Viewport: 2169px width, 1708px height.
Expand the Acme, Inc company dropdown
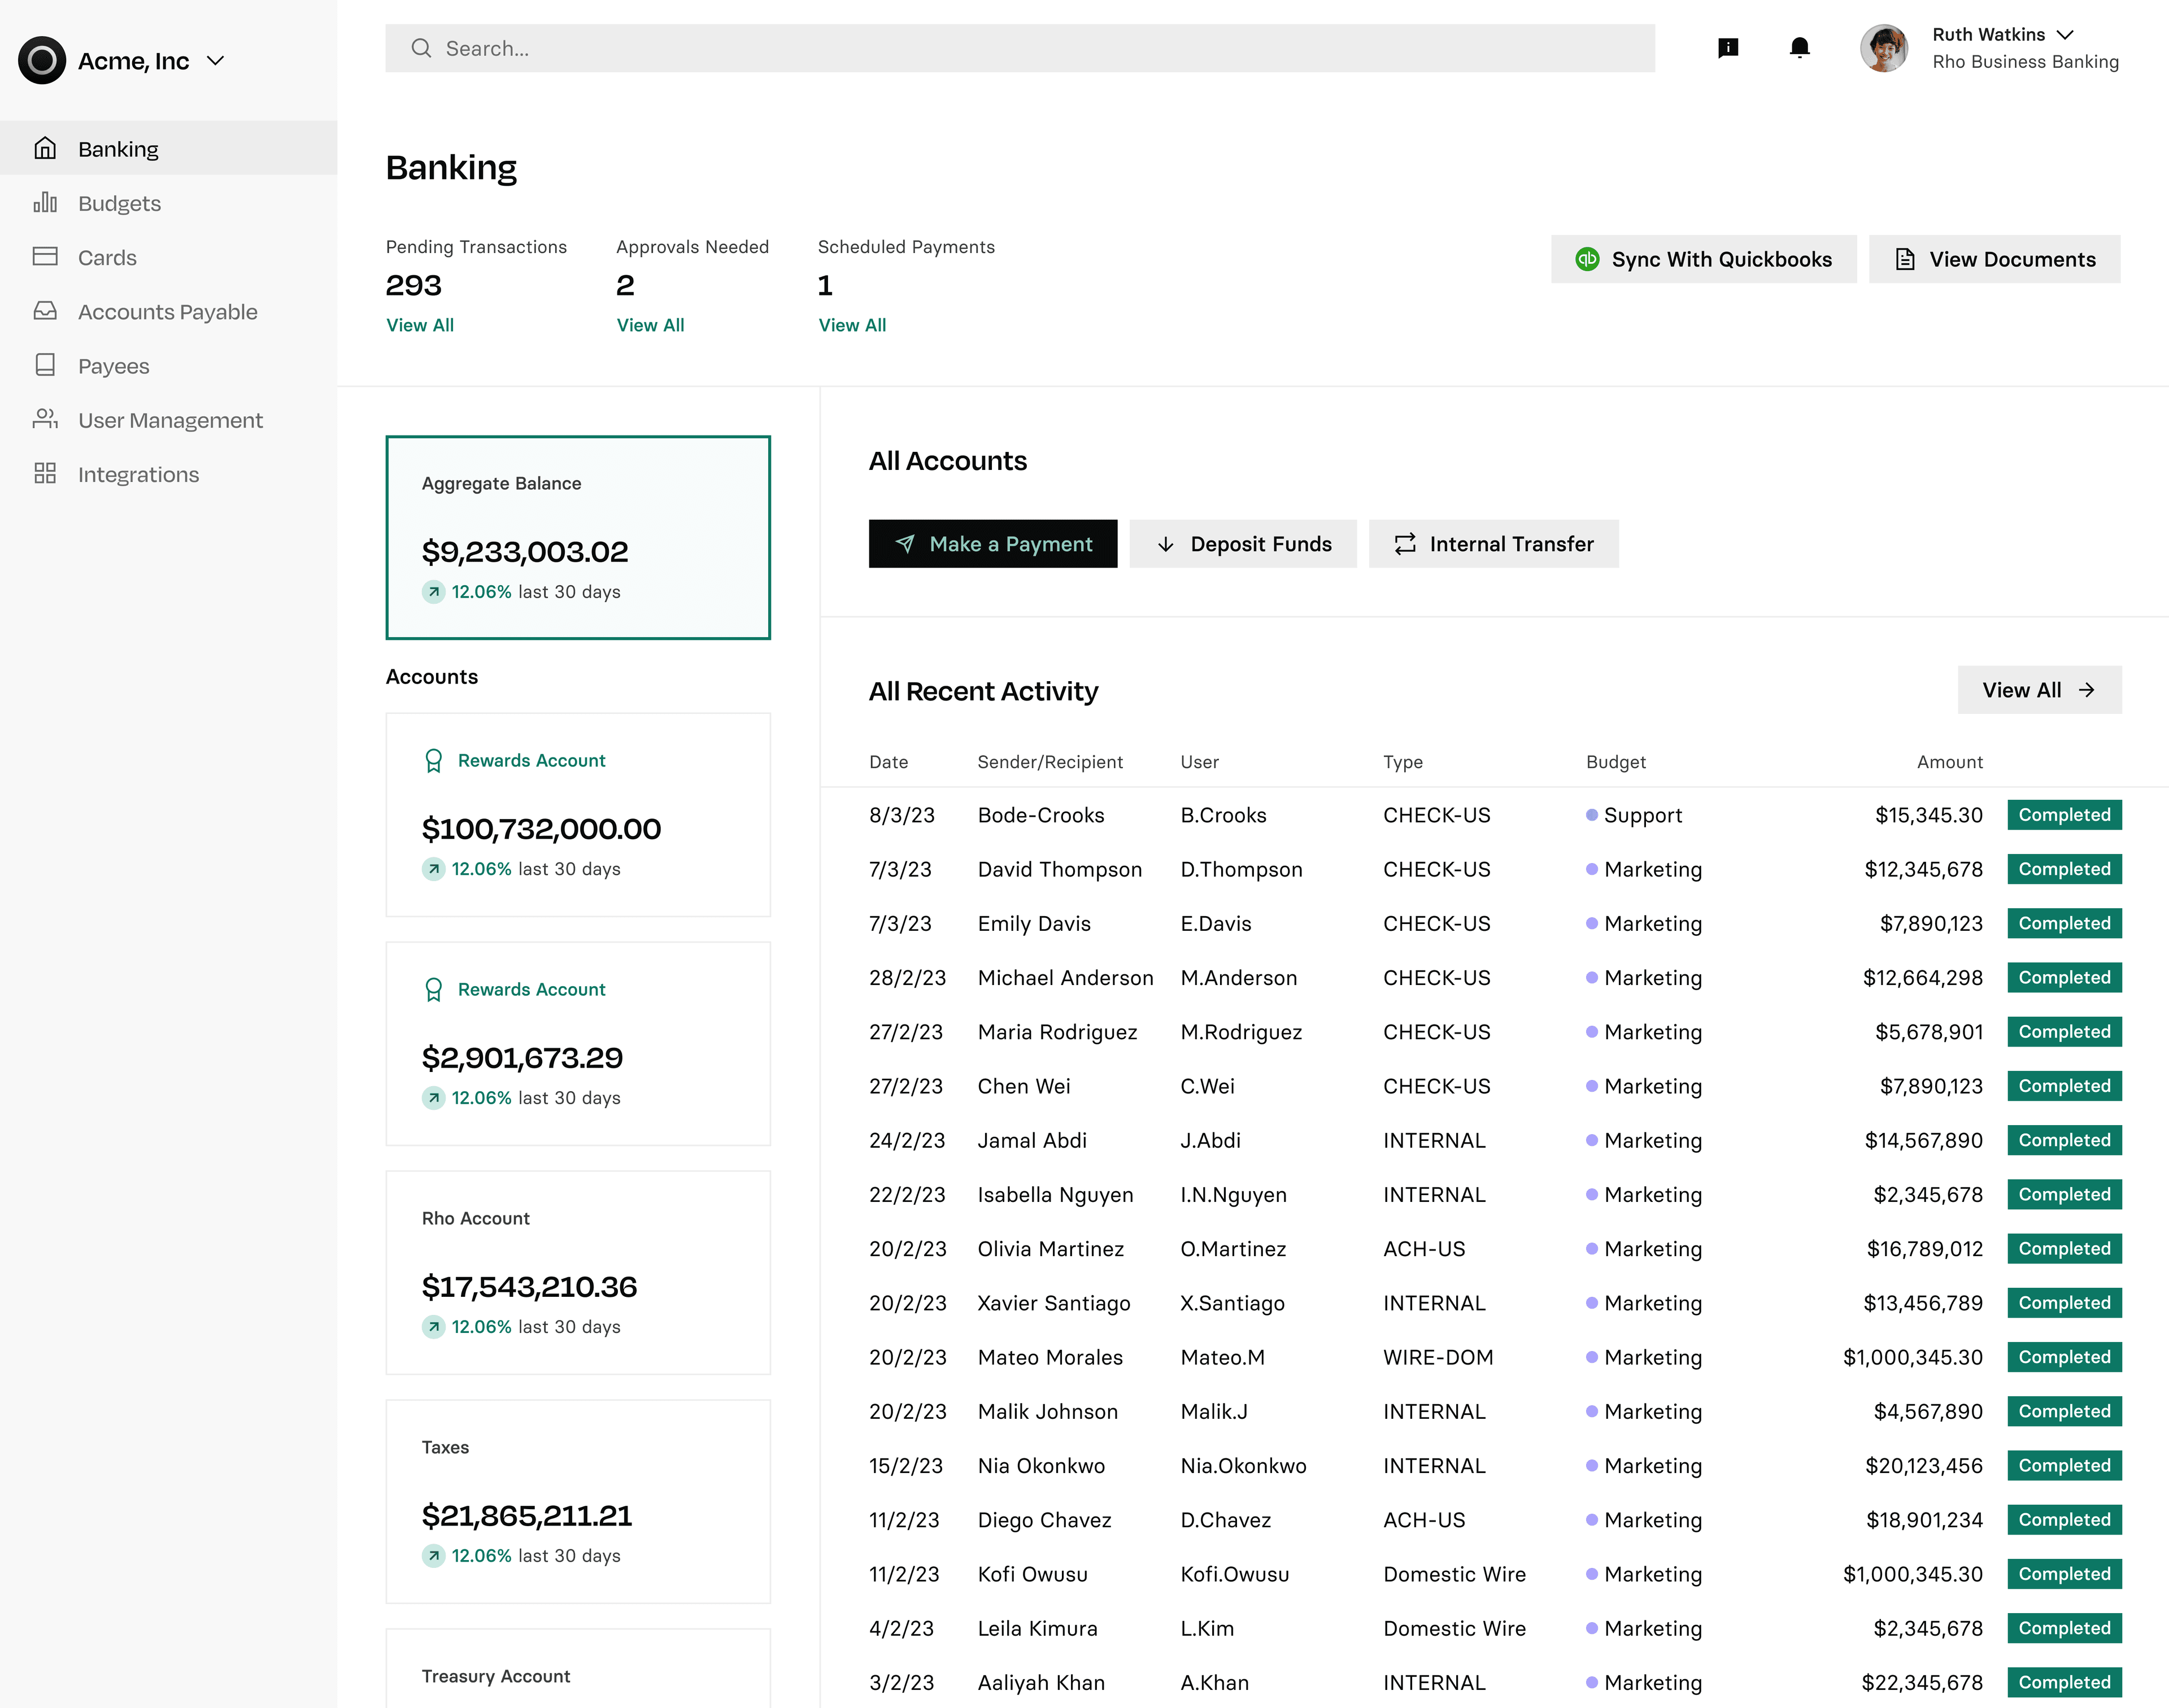point(215,61)
